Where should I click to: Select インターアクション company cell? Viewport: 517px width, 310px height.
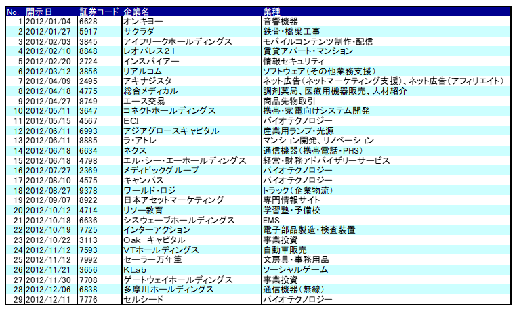pyautogui.click(x=157, y=230)
